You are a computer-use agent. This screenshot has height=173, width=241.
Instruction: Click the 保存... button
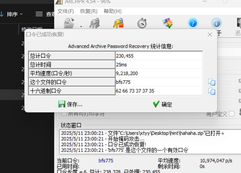pos(70,104)
